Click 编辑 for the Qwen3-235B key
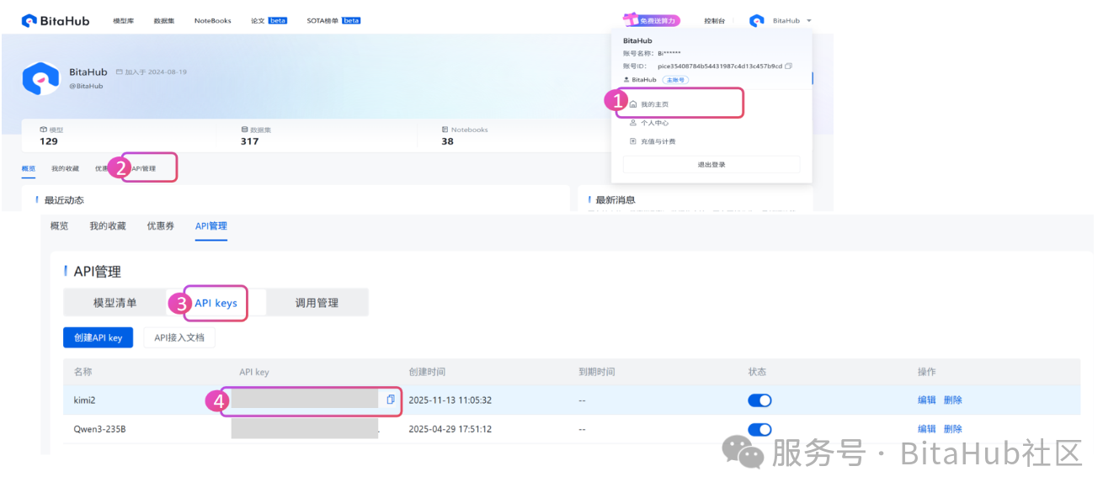The width and height of the screenshot is (1119, 498). click(x=927, y=429)
